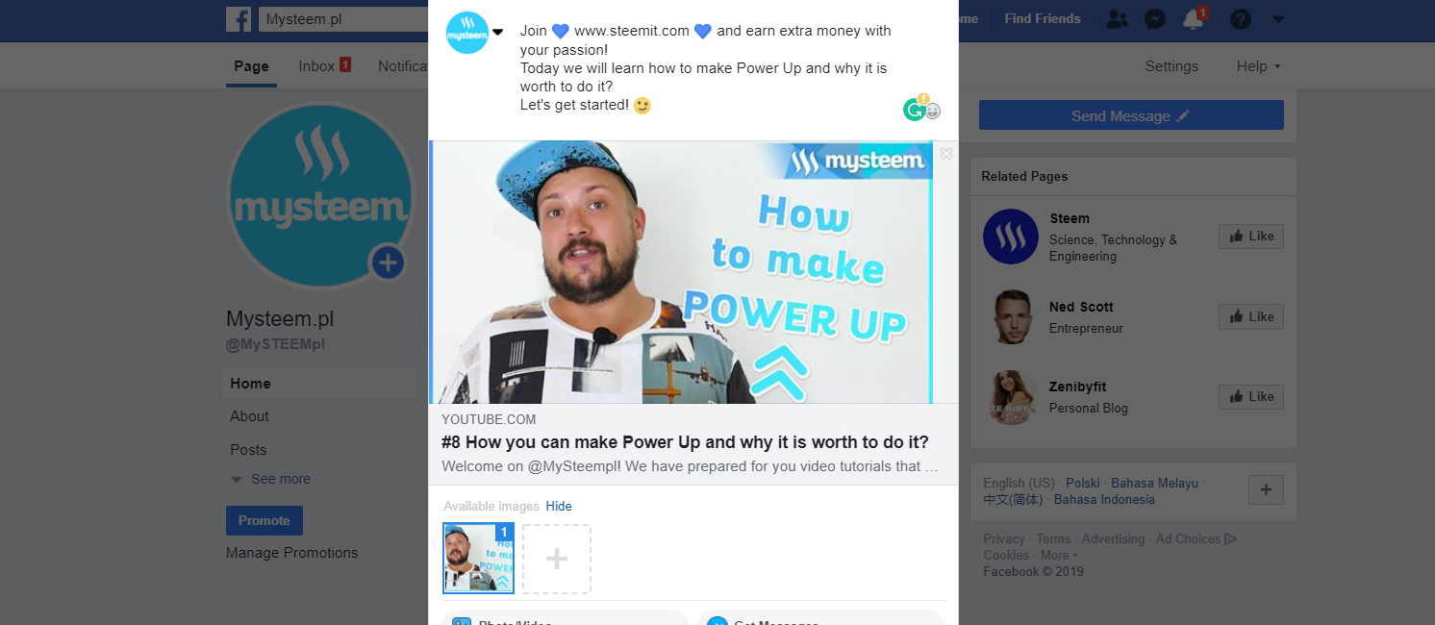The image size is (1435, 625).
Task: Click the plus icon on profile picture
Action: (x=388, y=262)
